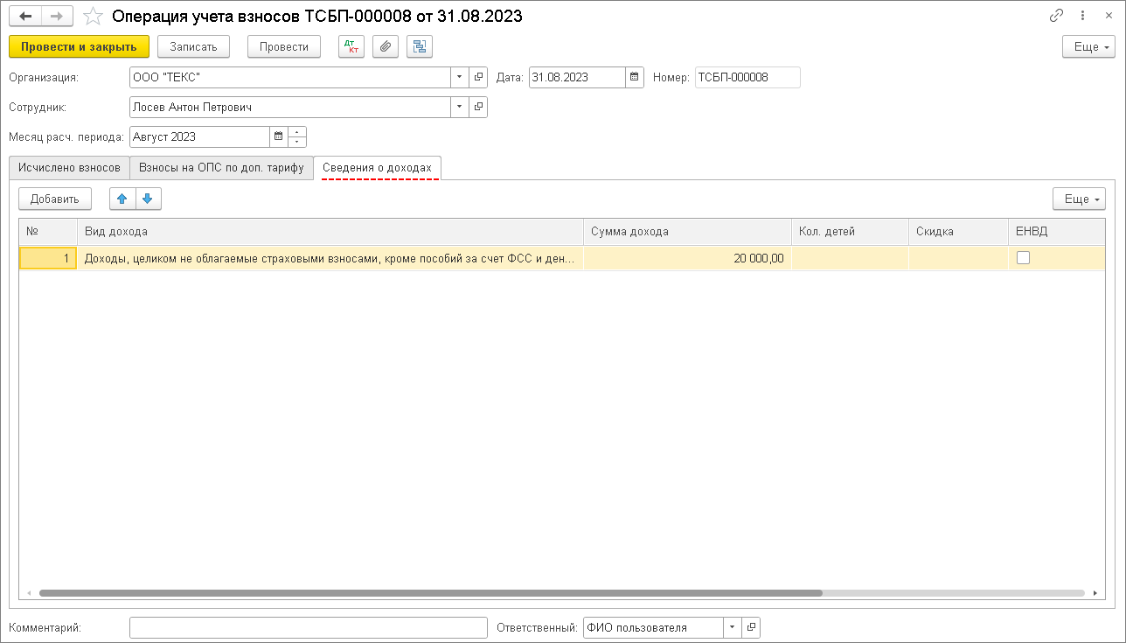Decrease month with stepper down arrow
1126x643 pixels.
coord(297,142)
